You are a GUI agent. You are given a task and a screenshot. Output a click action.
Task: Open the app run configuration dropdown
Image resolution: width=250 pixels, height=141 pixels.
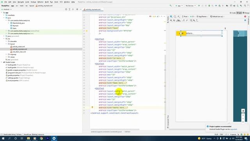[179, 5]
